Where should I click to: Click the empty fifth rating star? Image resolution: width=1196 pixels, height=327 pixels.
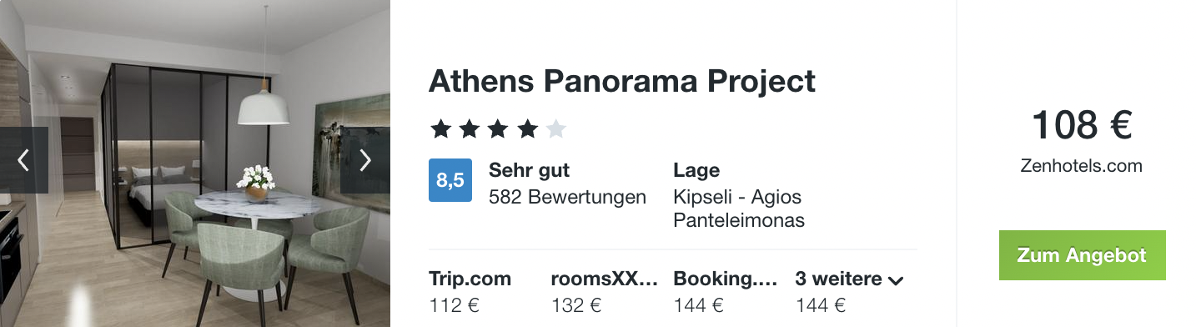(x=556, y=129)
